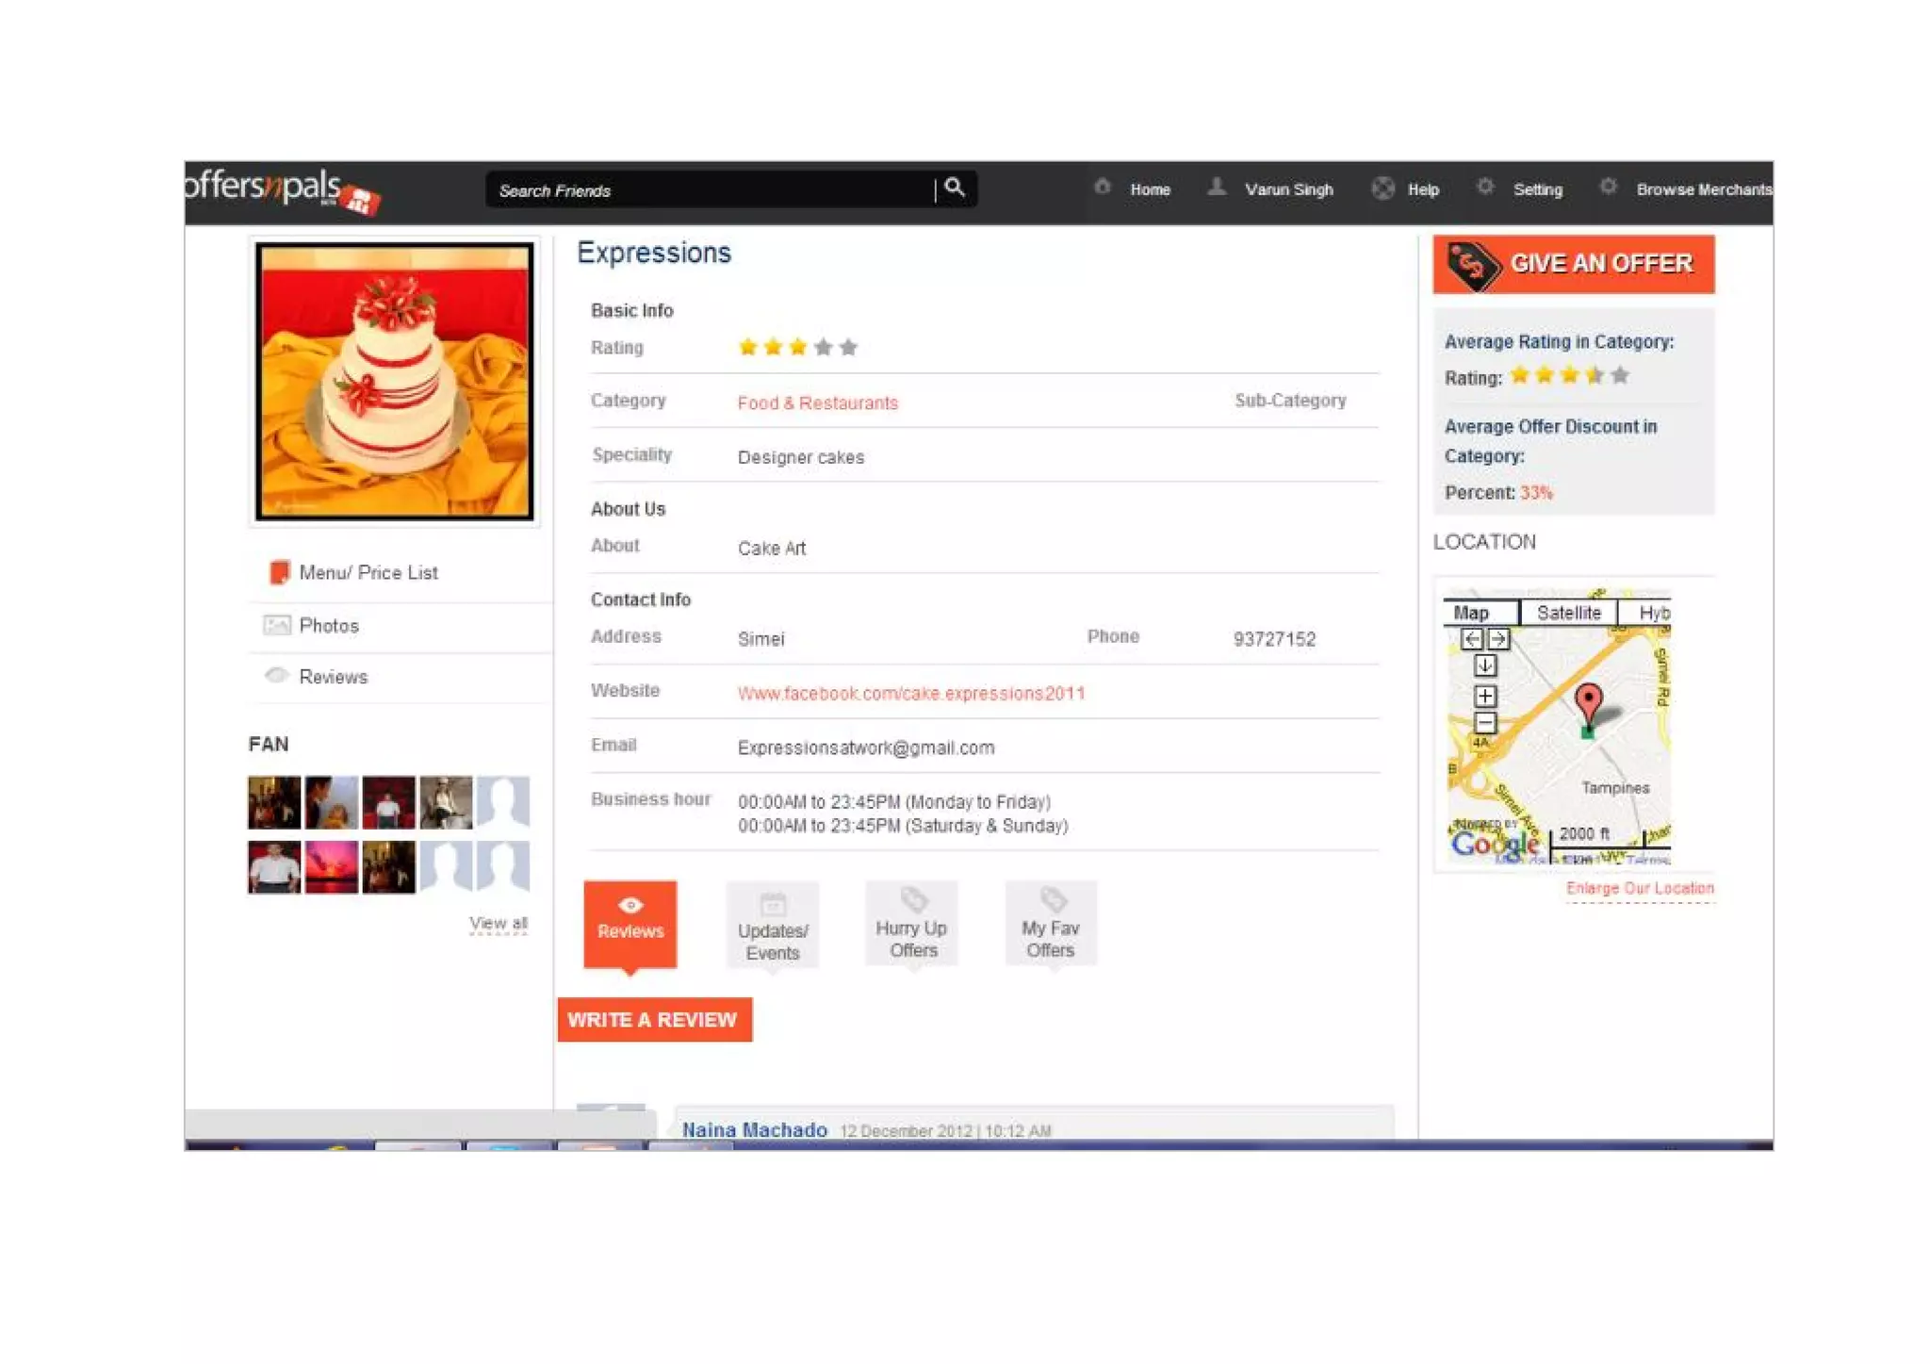Open Food & Restaurants category link
This screenshot has width=1930, height=1364.
pos(817,403)
